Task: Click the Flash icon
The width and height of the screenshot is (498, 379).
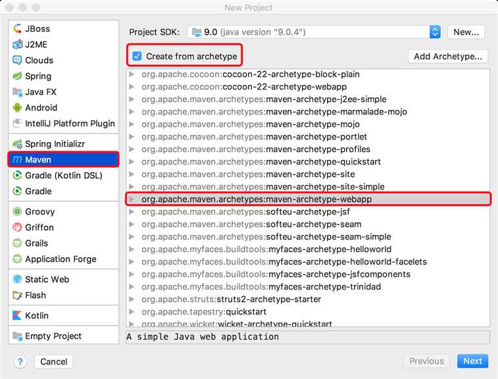Action: (17, 295)
